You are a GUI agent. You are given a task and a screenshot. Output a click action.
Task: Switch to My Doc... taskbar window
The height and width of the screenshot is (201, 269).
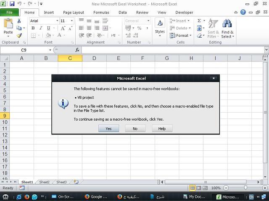click(x=194, y=197)
